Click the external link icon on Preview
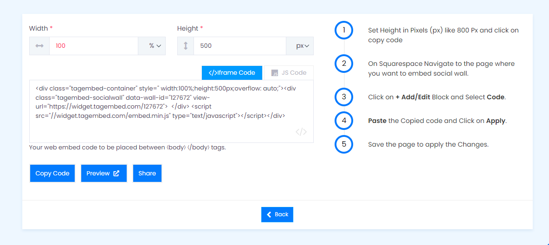Viewport: 549px width, 245px height. pos(116,173)
